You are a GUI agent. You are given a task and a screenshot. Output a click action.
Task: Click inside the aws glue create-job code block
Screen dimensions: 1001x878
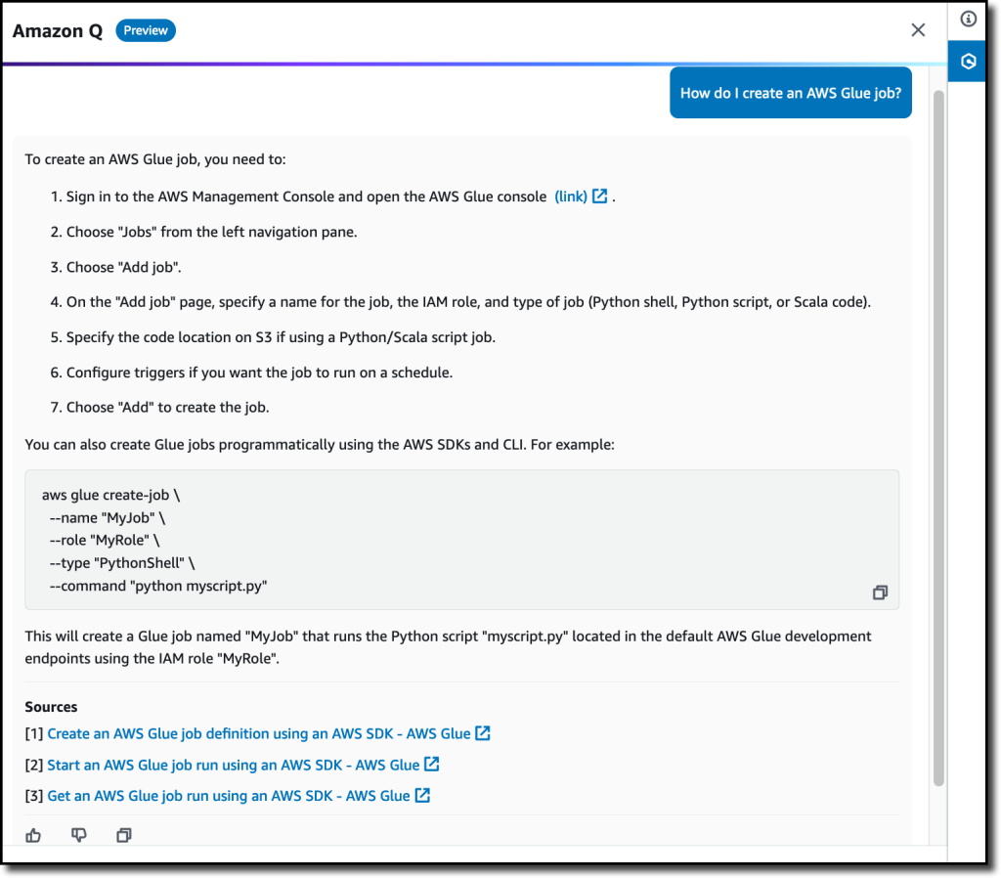461,540
